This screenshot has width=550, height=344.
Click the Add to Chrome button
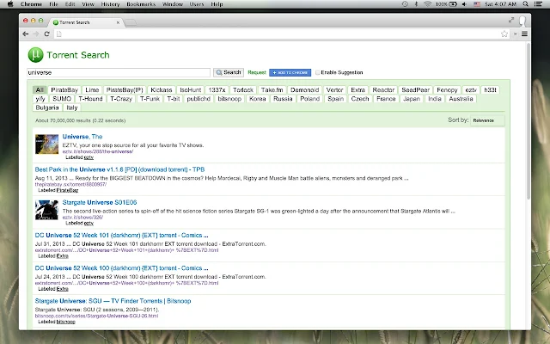click(290, 72)
